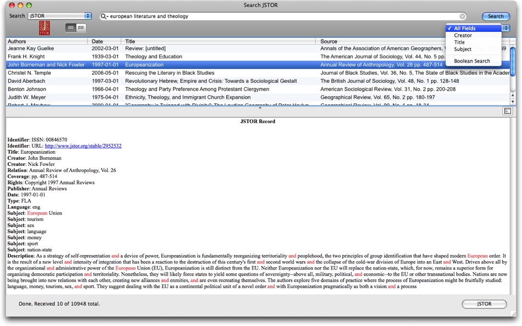Open the magnifier search options arrow
This screenshot has width=522, height=326.
pos(104,16)
